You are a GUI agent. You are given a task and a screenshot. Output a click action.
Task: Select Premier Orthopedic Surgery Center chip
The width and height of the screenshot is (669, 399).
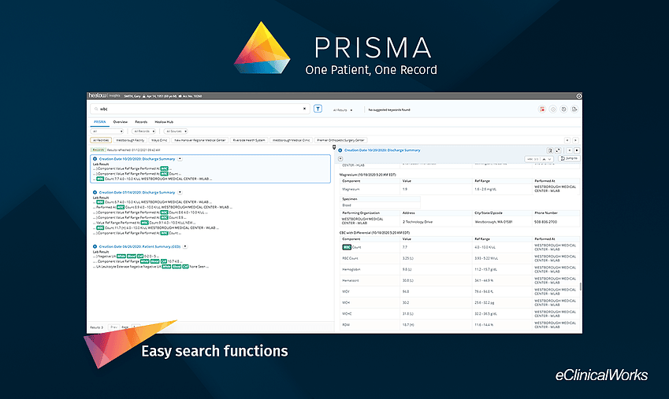(340, 140)
